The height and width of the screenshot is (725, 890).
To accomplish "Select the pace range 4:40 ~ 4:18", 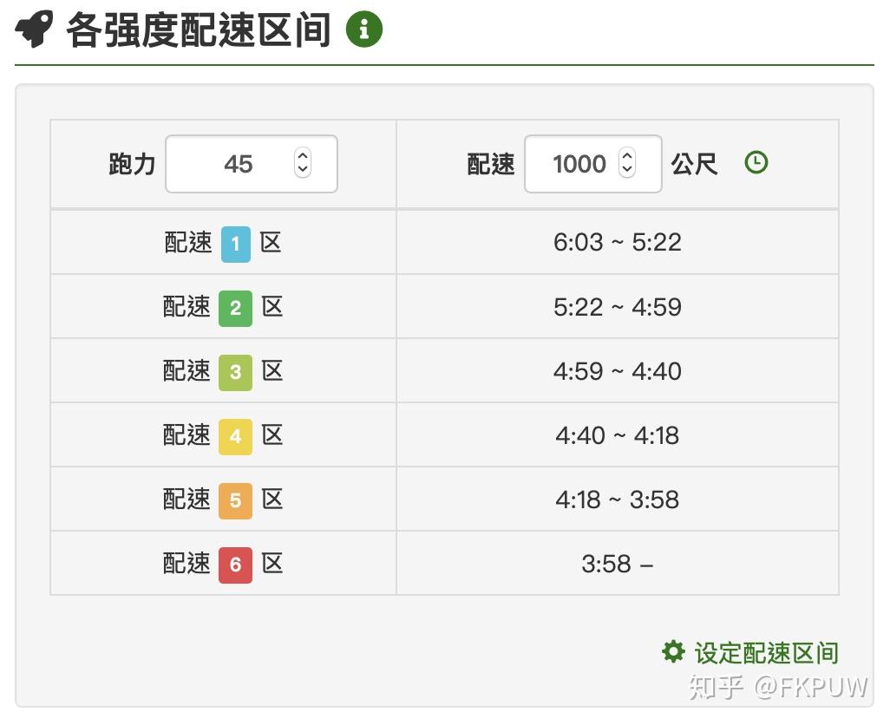I will [617, 435].
